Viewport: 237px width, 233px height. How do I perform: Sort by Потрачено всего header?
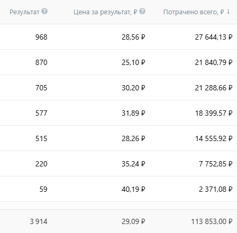[194, 12]
